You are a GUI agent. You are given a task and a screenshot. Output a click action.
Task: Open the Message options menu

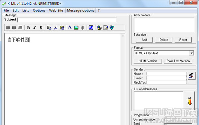[81, 10]
